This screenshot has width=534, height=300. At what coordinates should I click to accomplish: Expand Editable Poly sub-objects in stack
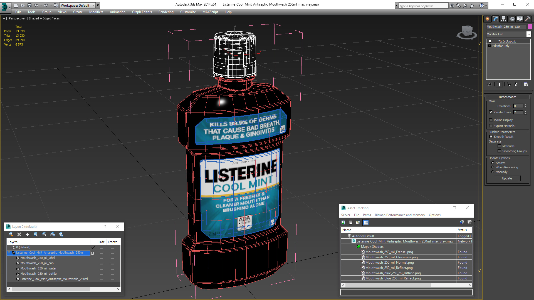(x=489, y=46)
